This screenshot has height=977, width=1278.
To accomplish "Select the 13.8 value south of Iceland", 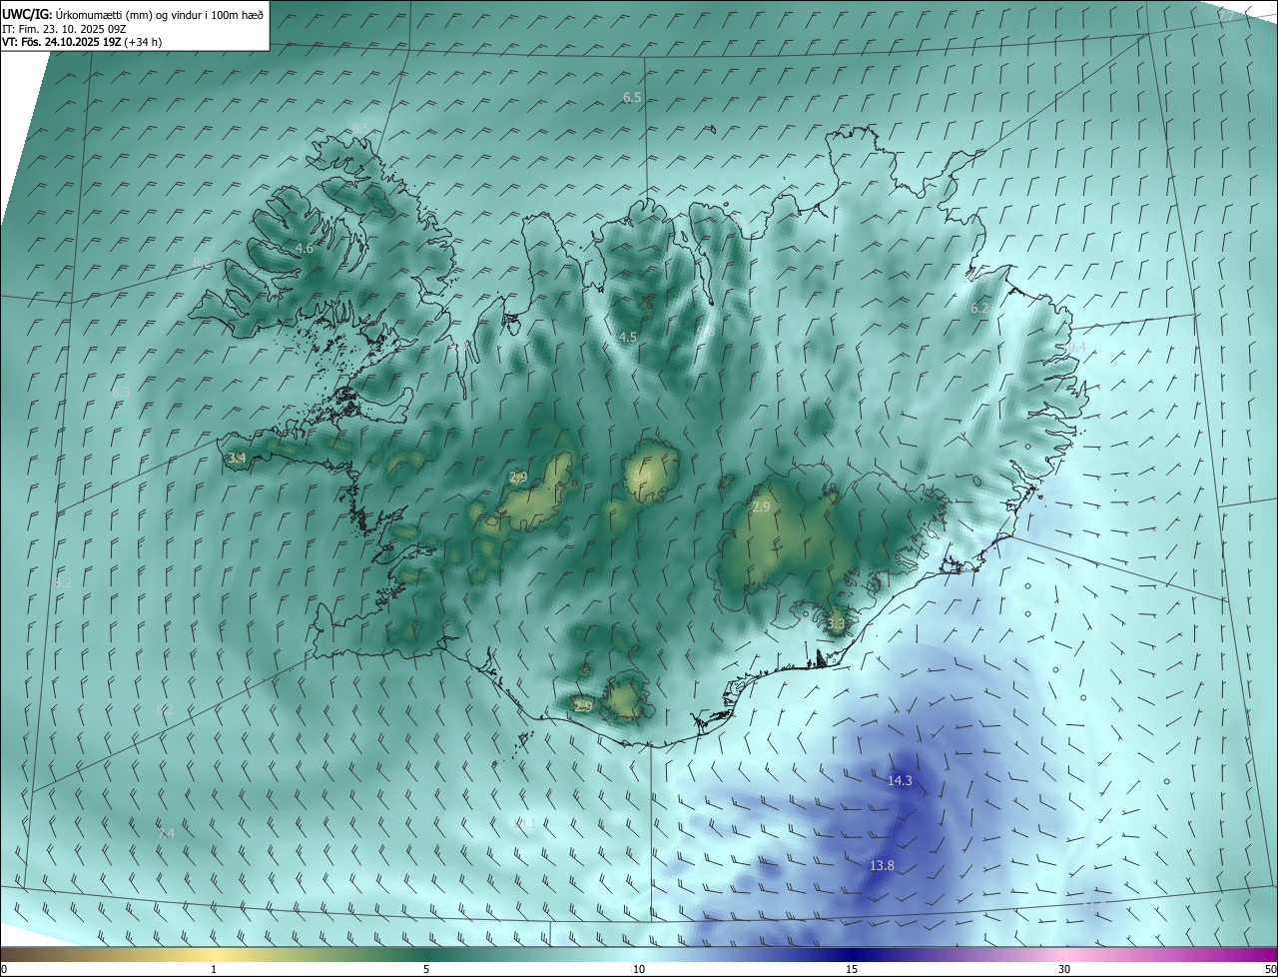I will (x=882, y=865).
